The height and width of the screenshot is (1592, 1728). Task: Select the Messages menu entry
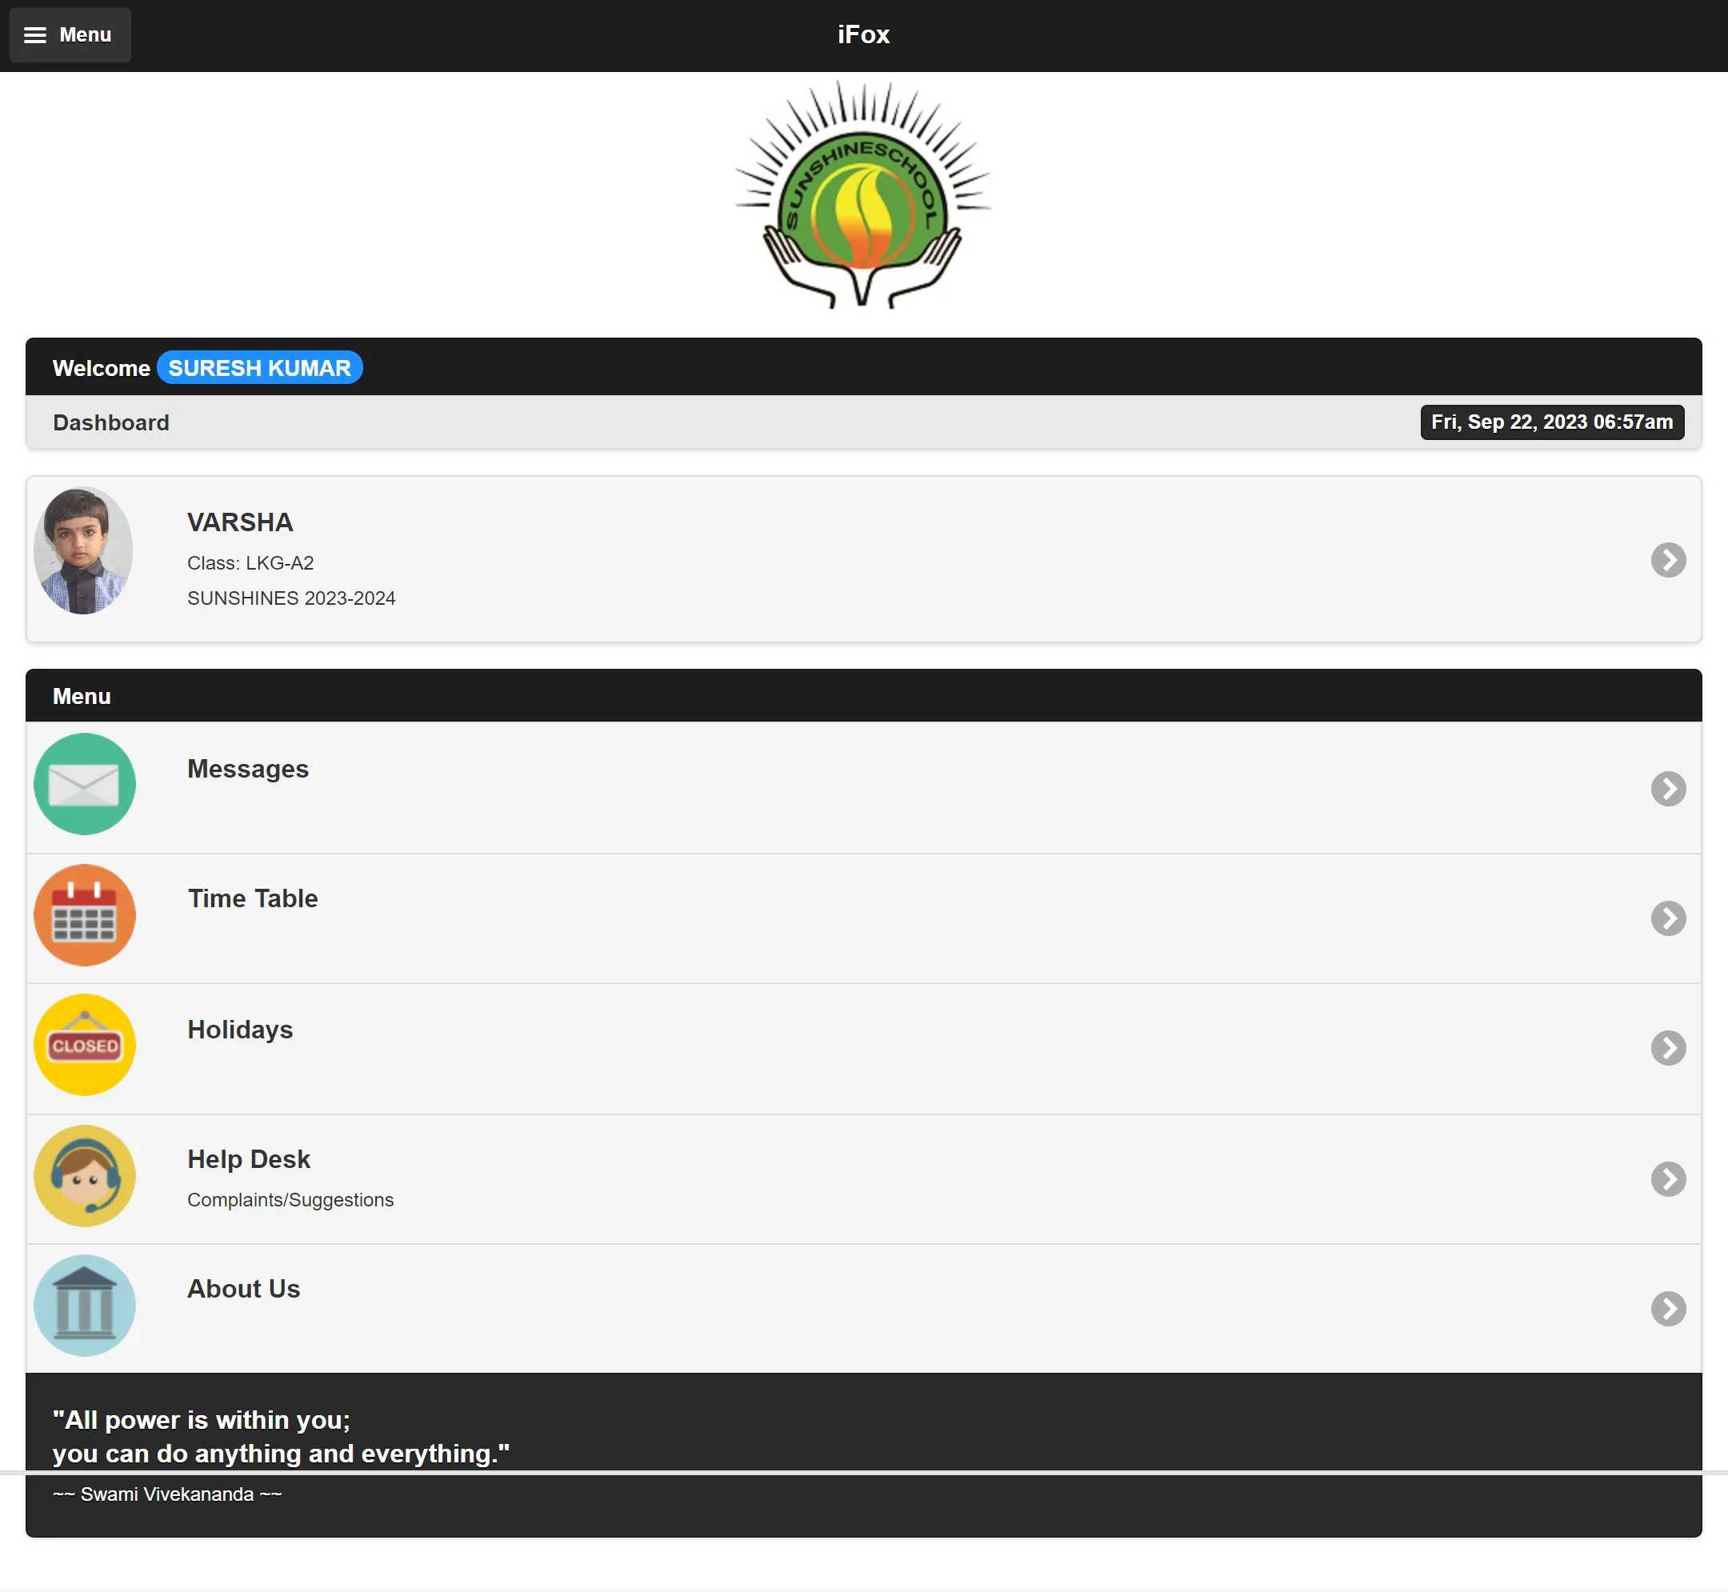[864, 788]
